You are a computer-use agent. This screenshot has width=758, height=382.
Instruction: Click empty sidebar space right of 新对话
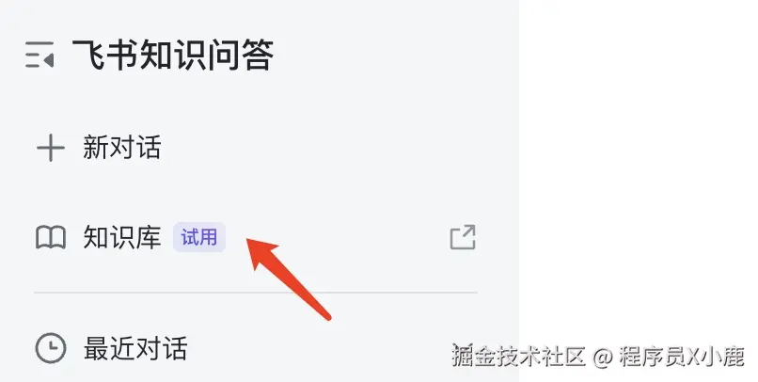(x=319, y=148)
